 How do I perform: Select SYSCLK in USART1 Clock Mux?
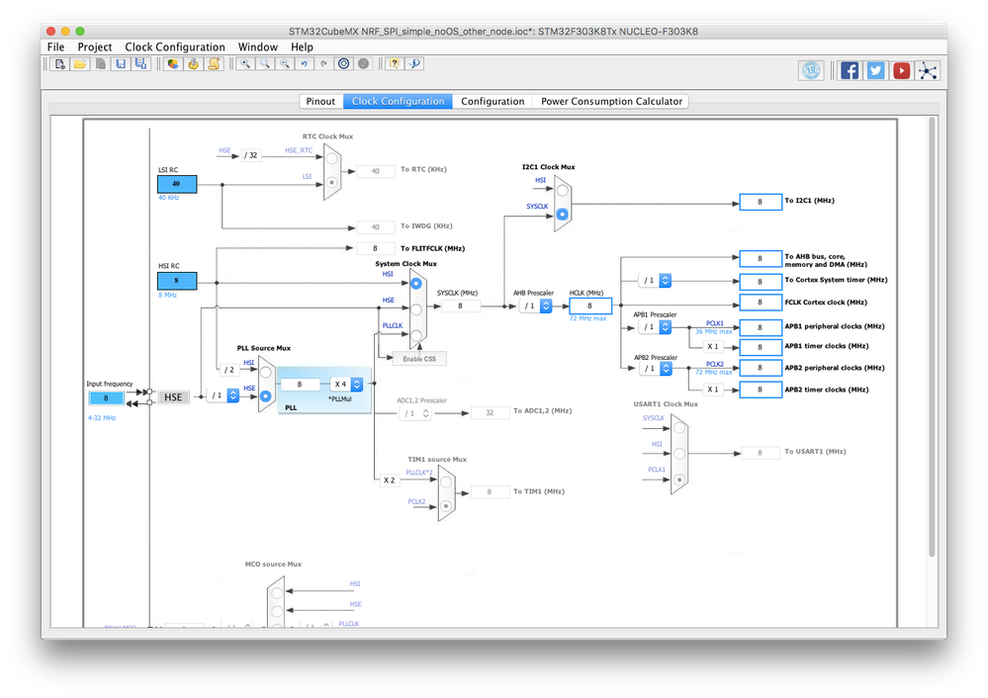click(x=678, y=428)
